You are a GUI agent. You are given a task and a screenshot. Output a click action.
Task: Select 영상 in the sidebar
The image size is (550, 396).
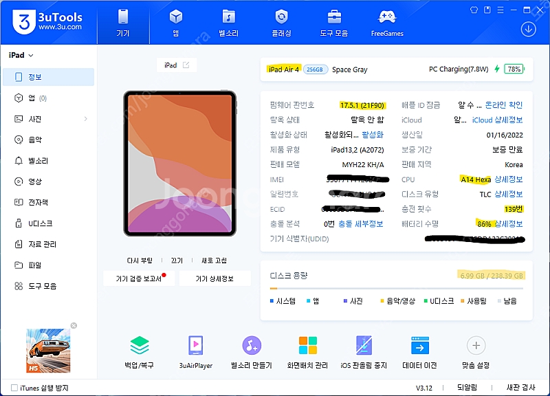[48, 181]
